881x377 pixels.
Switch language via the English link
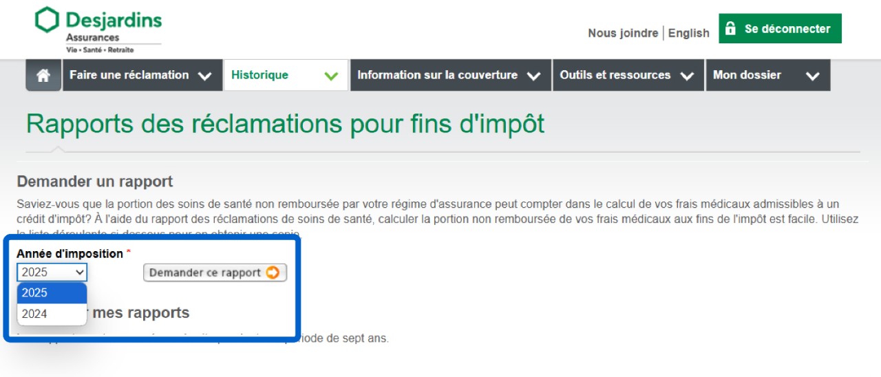point(688,33)
